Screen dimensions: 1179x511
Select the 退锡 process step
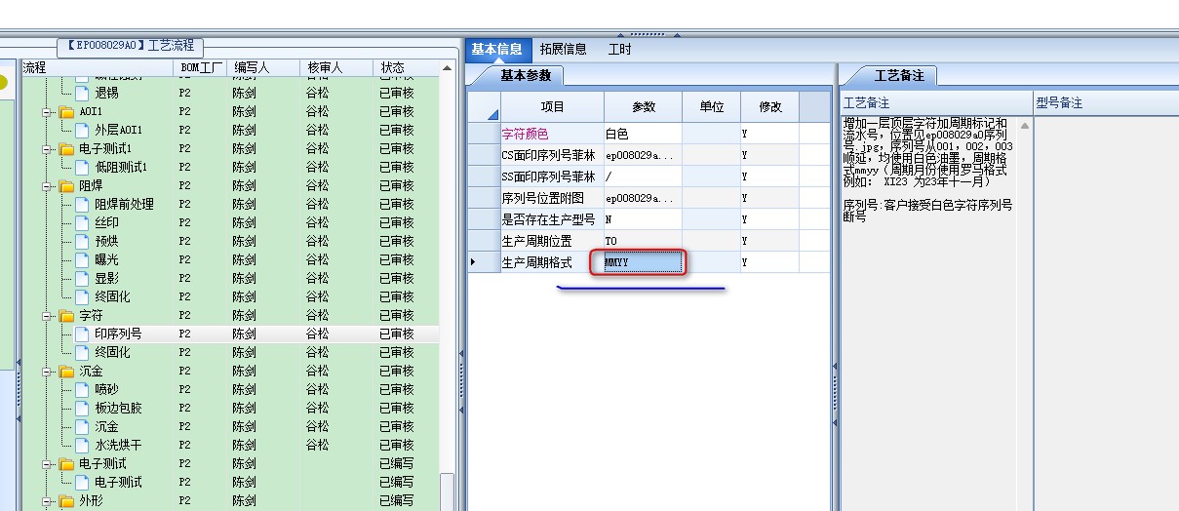106,94
